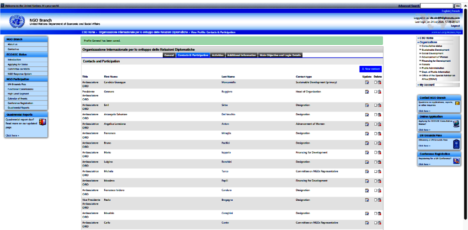The image size is (468, 230).
Task: Tick delete checkbox for Francesco Miraglia
Action: click(376, 134)
